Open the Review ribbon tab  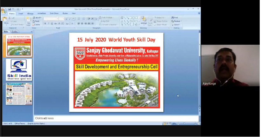point(65,13)
